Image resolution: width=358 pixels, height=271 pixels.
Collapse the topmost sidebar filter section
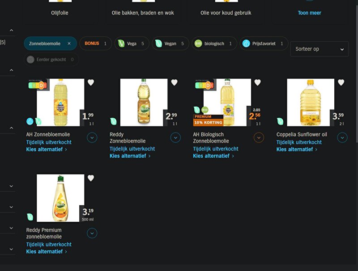[x=11, y=30]
